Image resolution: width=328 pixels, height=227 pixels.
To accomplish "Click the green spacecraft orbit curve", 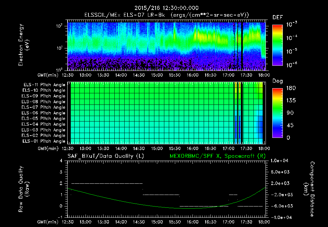I will (167, 207).
